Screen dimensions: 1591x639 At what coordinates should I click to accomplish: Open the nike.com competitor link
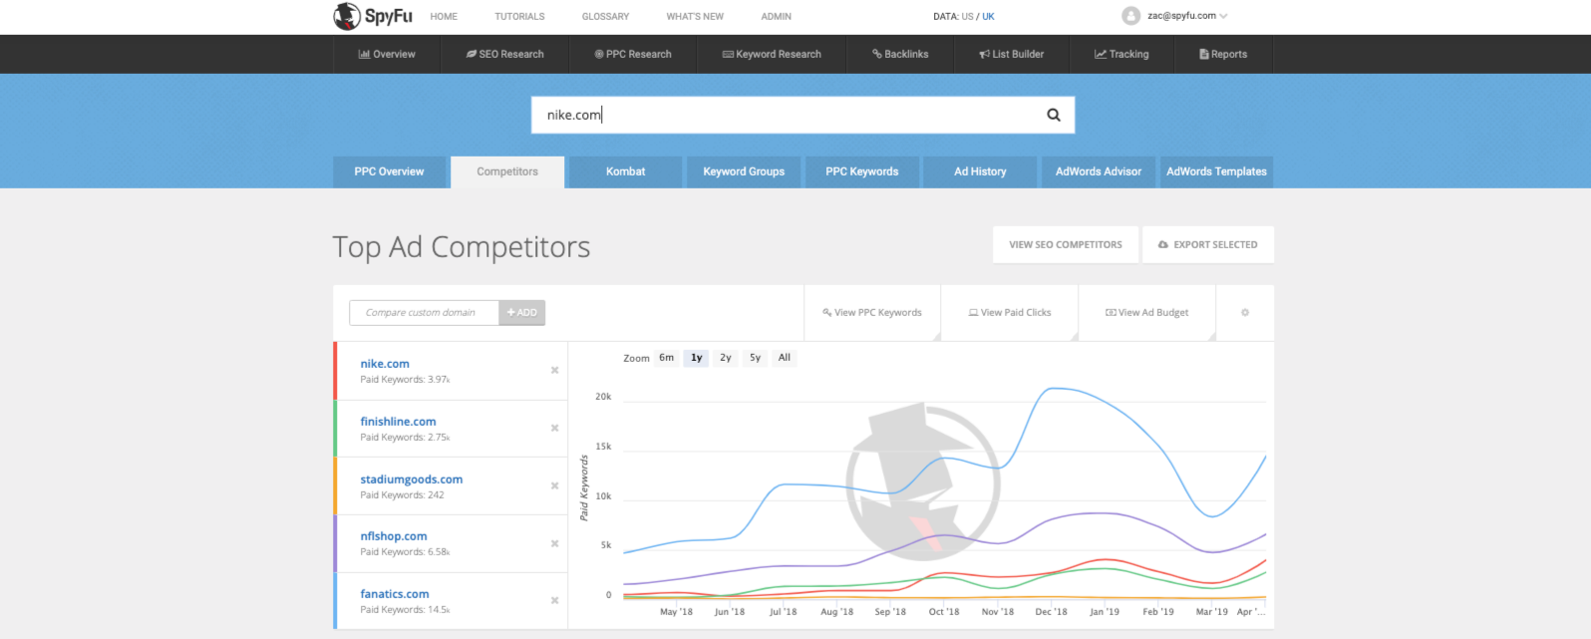(385, 364)
